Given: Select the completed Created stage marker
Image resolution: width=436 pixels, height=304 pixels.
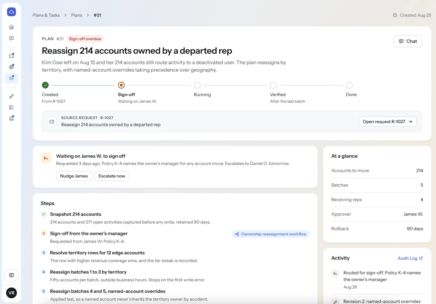Looking at the screenshot, I should [x=45, y=85].
